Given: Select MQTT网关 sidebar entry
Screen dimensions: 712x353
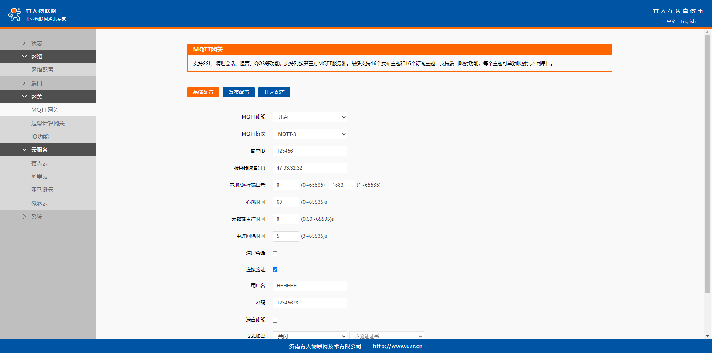Looking at the screenshot, I should [48, 110].
